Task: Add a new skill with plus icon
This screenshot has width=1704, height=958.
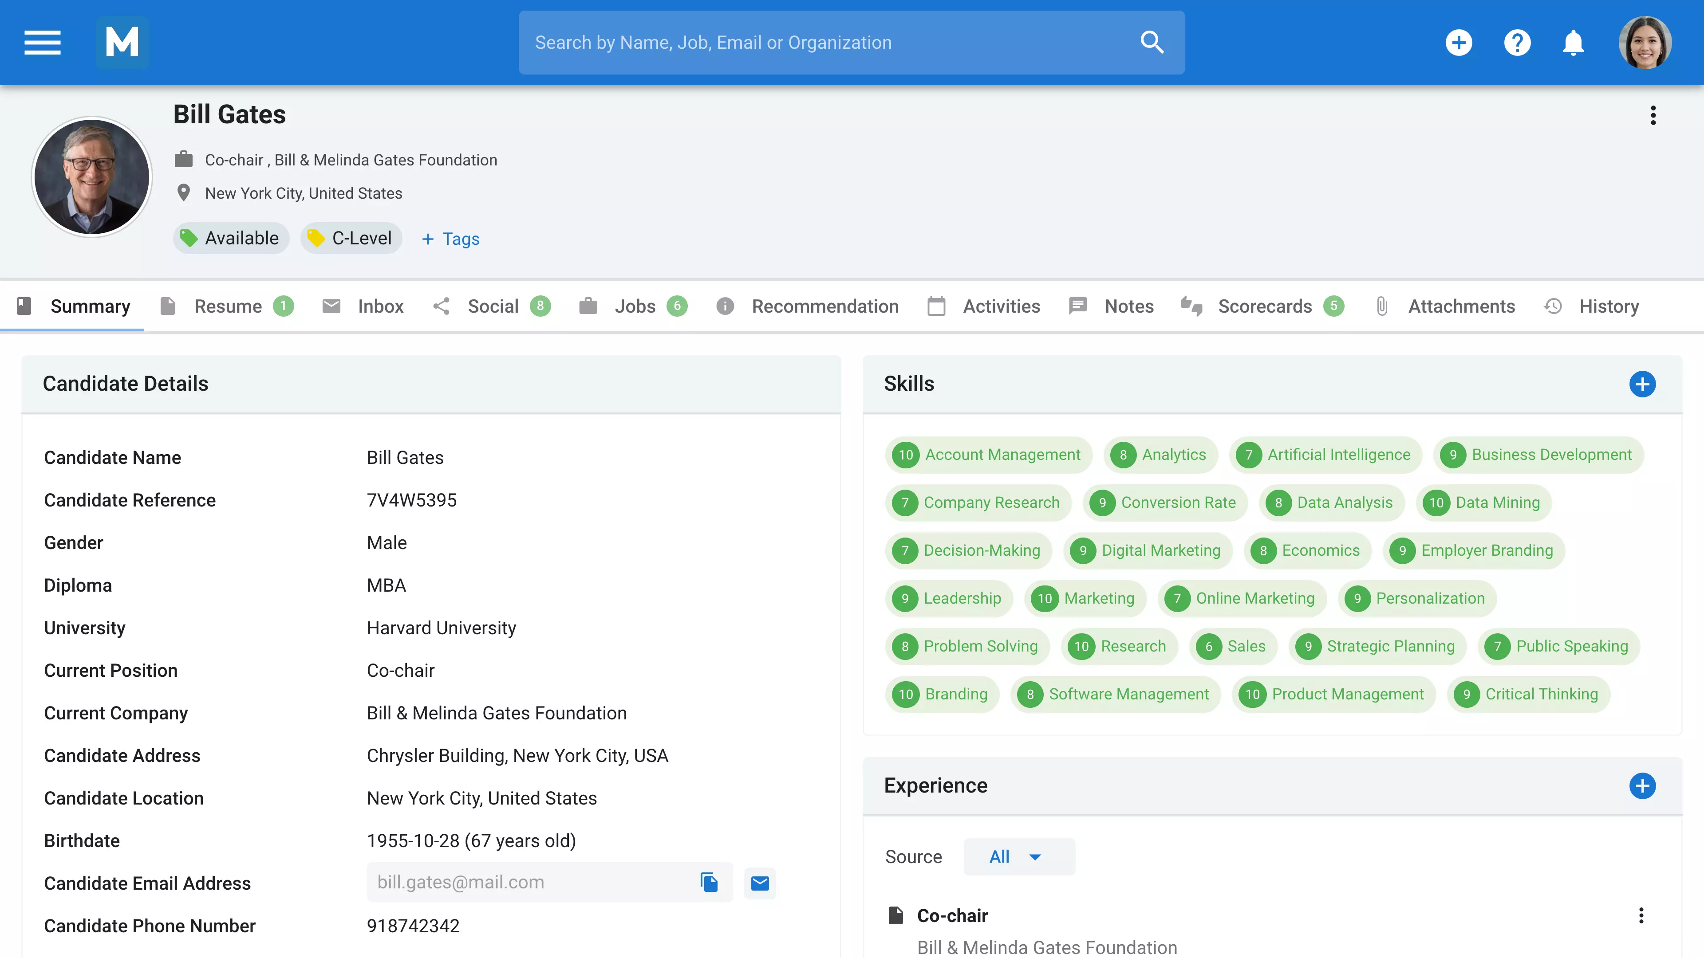Action: (1642, 384)
